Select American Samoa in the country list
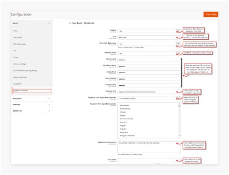The width and height of the screenshot is (229, 175). (127, 119)
